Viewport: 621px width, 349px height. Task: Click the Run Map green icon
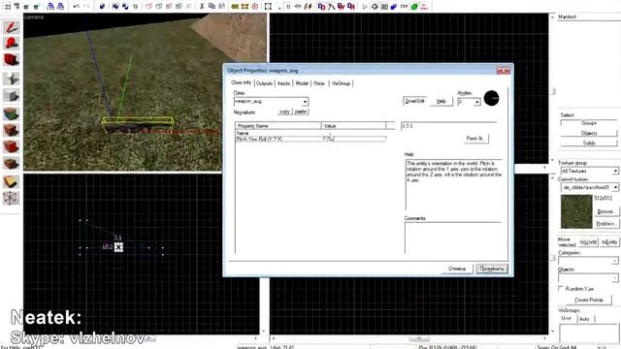point(414,7)
